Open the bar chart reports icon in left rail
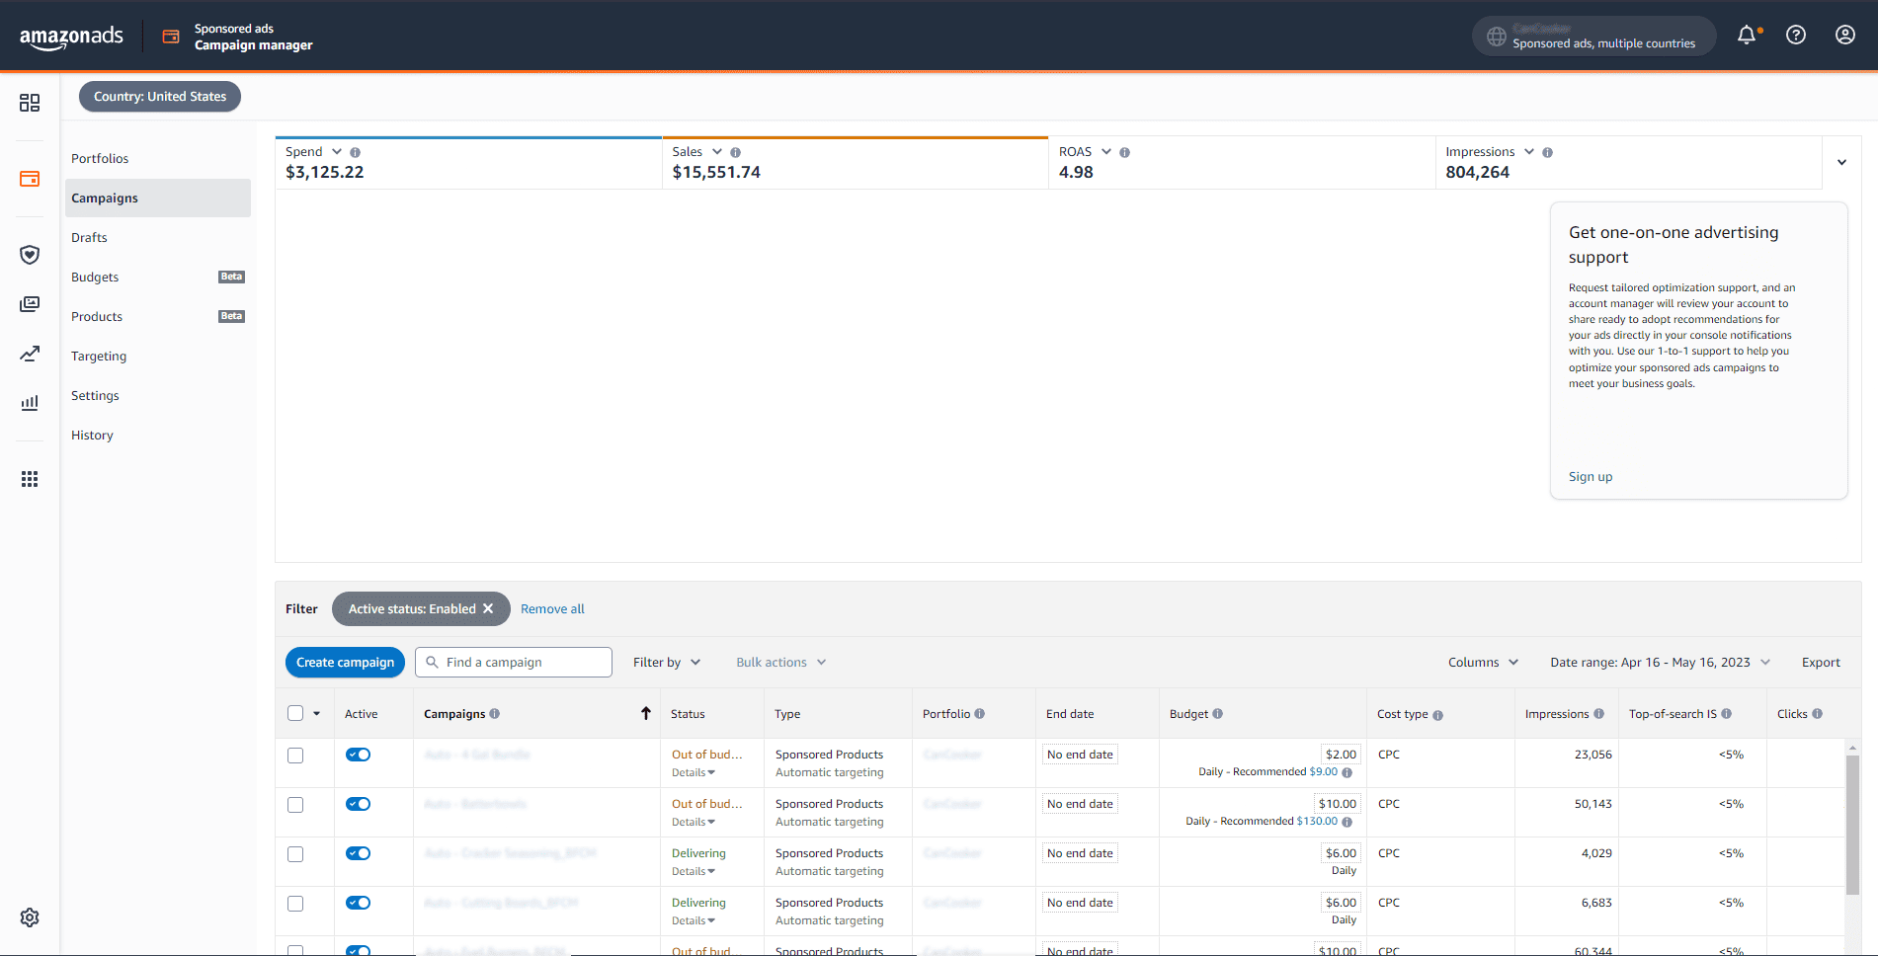Viewport: 1878px width, 956px height. 30,403
